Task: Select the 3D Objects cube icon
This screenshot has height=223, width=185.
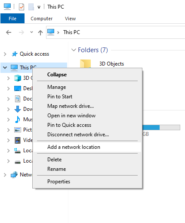Action: [18, 78]
